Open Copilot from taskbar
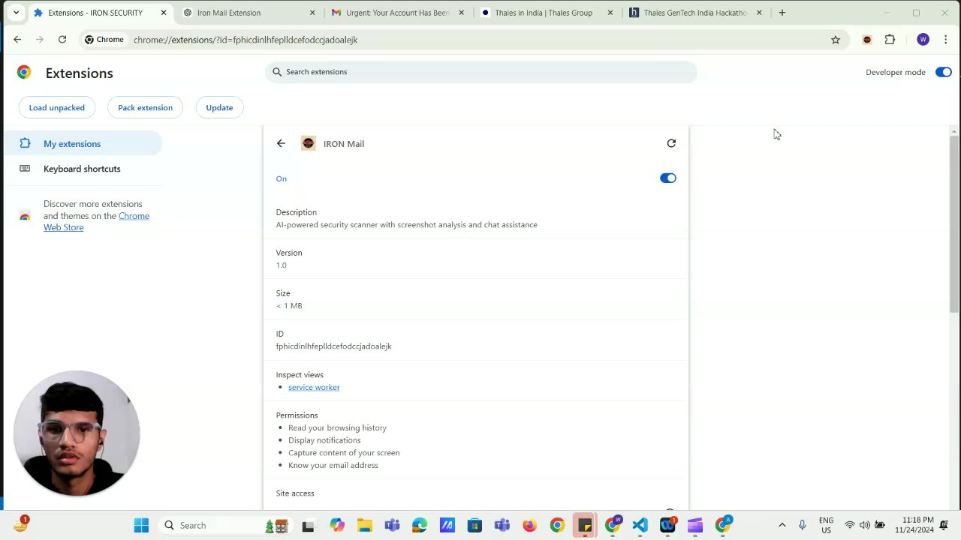 336,525
